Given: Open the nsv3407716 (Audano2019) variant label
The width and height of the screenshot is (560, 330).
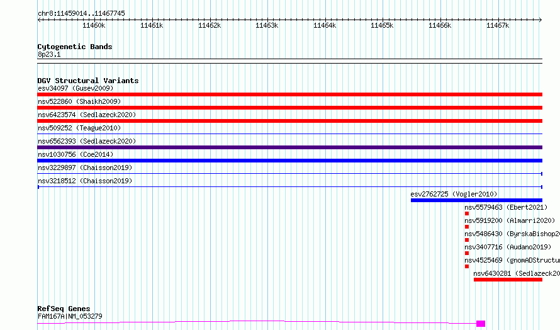Looking at the screenshot, I should click(x=508, y=247).
